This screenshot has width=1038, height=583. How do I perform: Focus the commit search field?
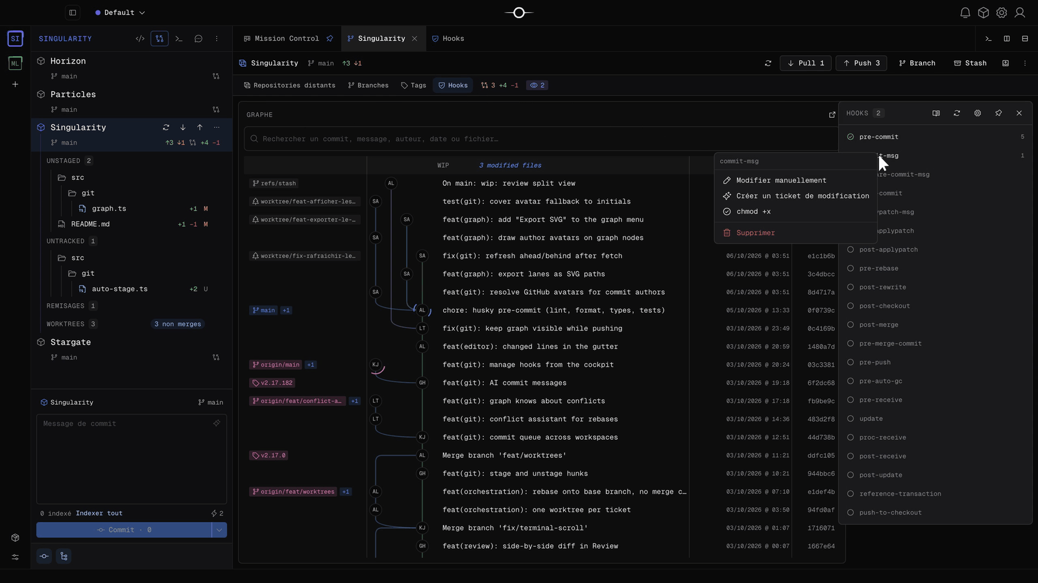[542, 139]
